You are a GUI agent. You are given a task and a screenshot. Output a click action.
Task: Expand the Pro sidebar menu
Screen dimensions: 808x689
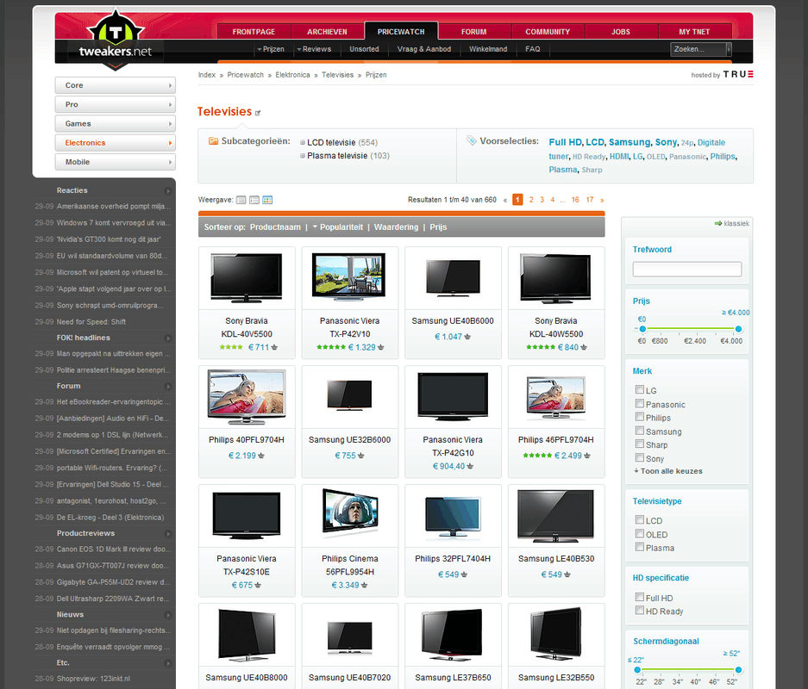116,104
